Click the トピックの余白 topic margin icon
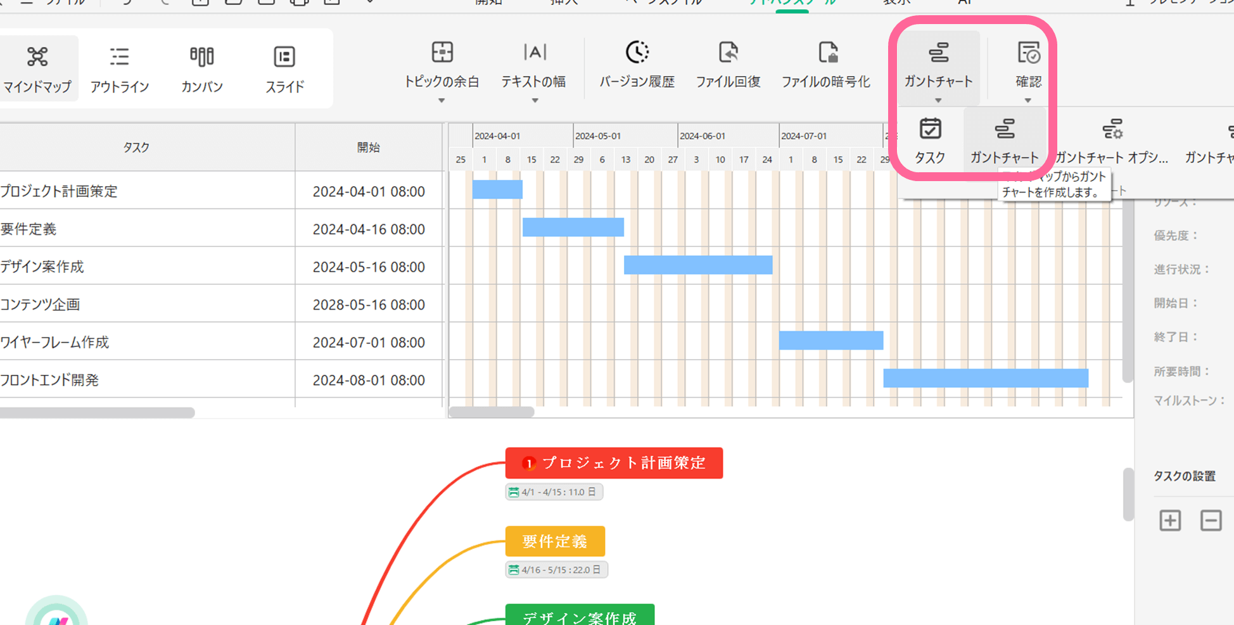This screenshot has height=625, width=1234. [x=442, y=52]
